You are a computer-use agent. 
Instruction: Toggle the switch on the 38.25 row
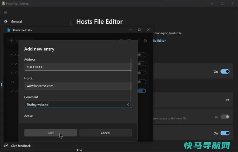142,64
